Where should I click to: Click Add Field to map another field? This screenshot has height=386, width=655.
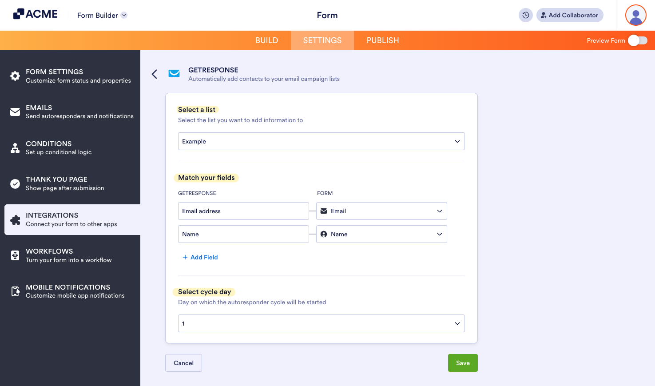[200, 257]
